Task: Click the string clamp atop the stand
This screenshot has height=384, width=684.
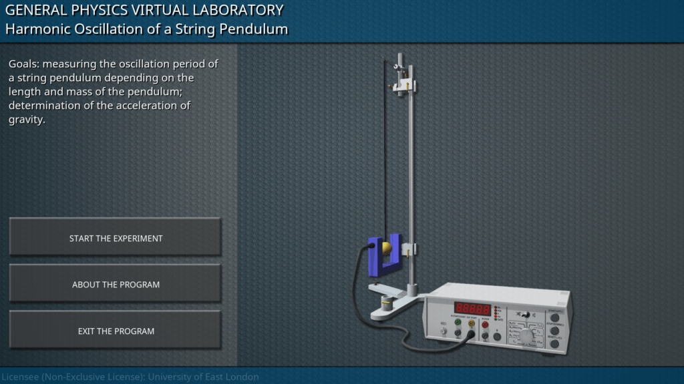Action: coord(403,84)
